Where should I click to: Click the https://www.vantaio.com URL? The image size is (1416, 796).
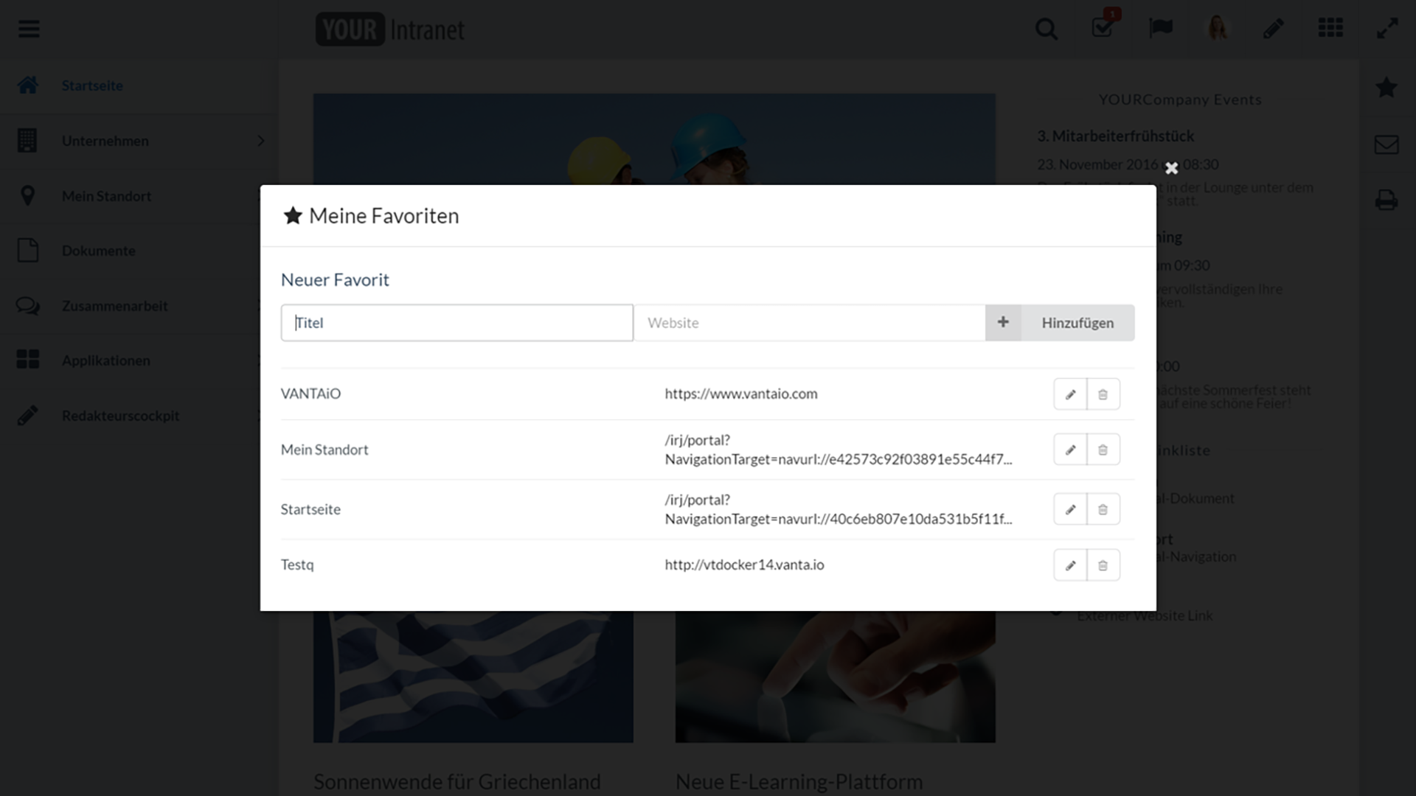[x=741, y=394]
